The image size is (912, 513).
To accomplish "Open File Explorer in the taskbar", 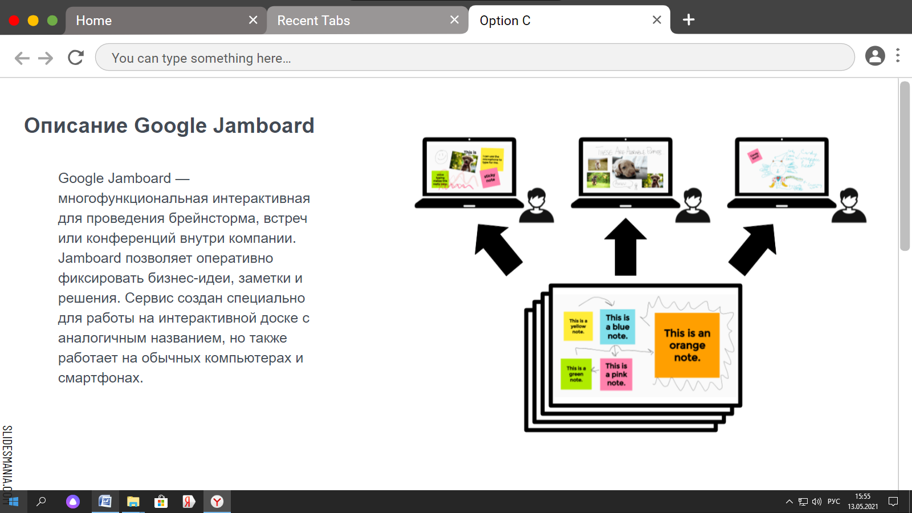I will click(x=133, y=502).
